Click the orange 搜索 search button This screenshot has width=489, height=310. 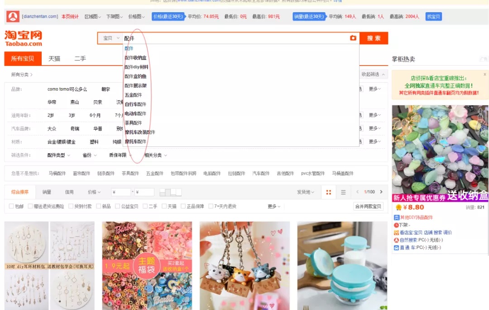tap(374, 38)
